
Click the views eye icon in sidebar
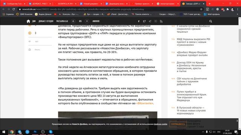[29, 41]
